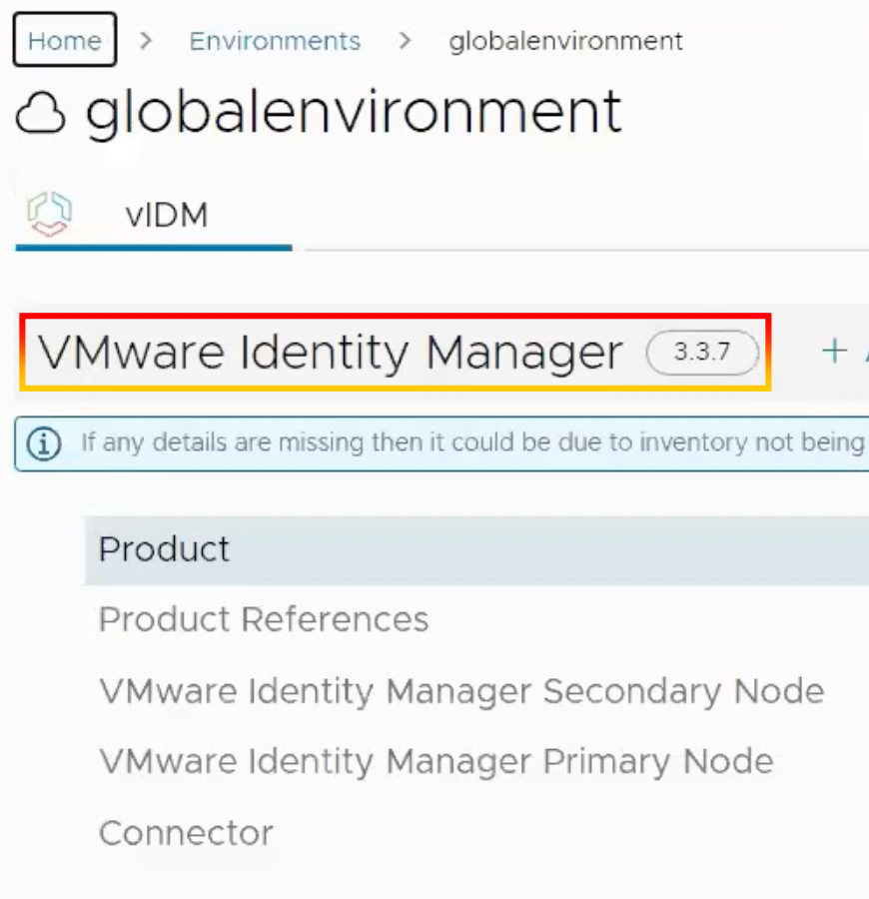This screenshot has width=869, height=899.
Task: Click the chevron separator after Environments
Action: tap(405, 41)
